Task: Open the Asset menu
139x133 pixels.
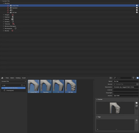Action: pos(24,78)
